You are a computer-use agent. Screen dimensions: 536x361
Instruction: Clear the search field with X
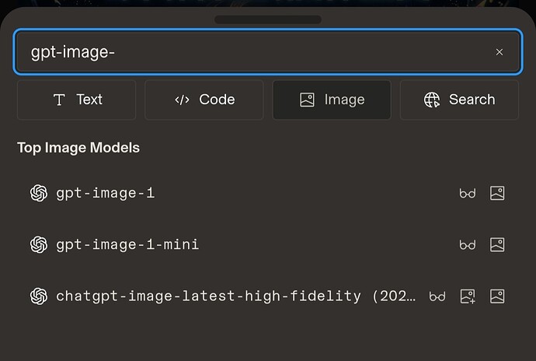coord(499,52)
